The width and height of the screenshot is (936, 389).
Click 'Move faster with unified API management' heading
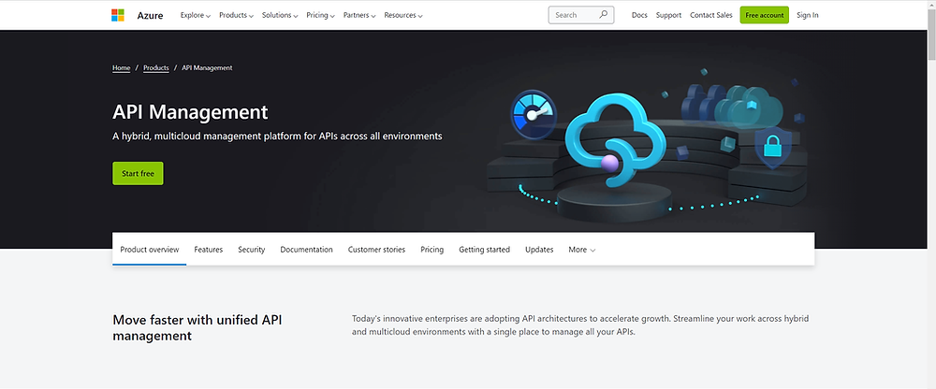(197, 327)
